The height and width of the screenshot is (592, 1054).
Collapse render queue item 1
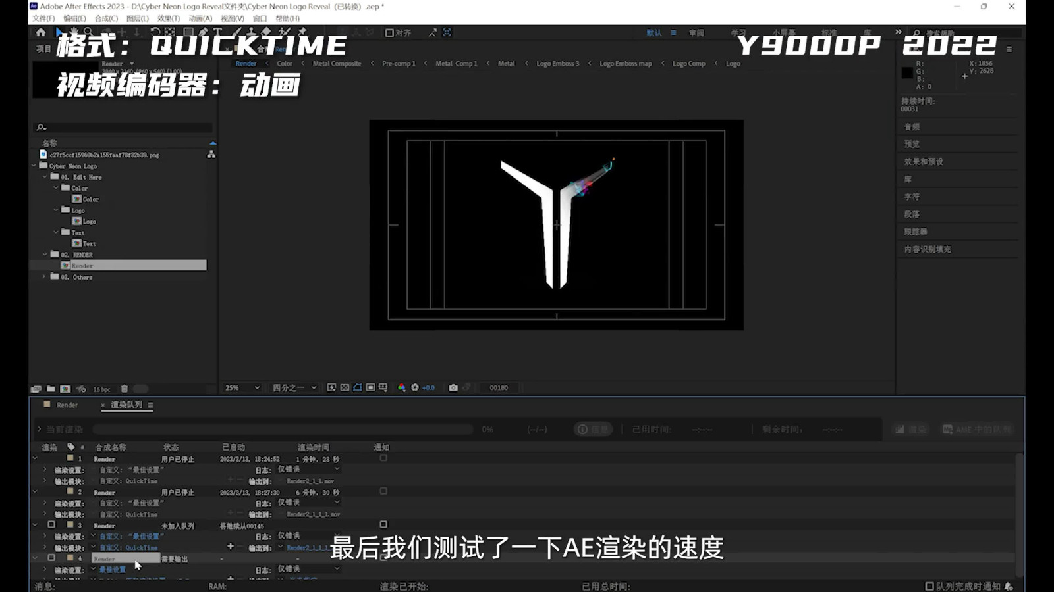pos(36,458)
